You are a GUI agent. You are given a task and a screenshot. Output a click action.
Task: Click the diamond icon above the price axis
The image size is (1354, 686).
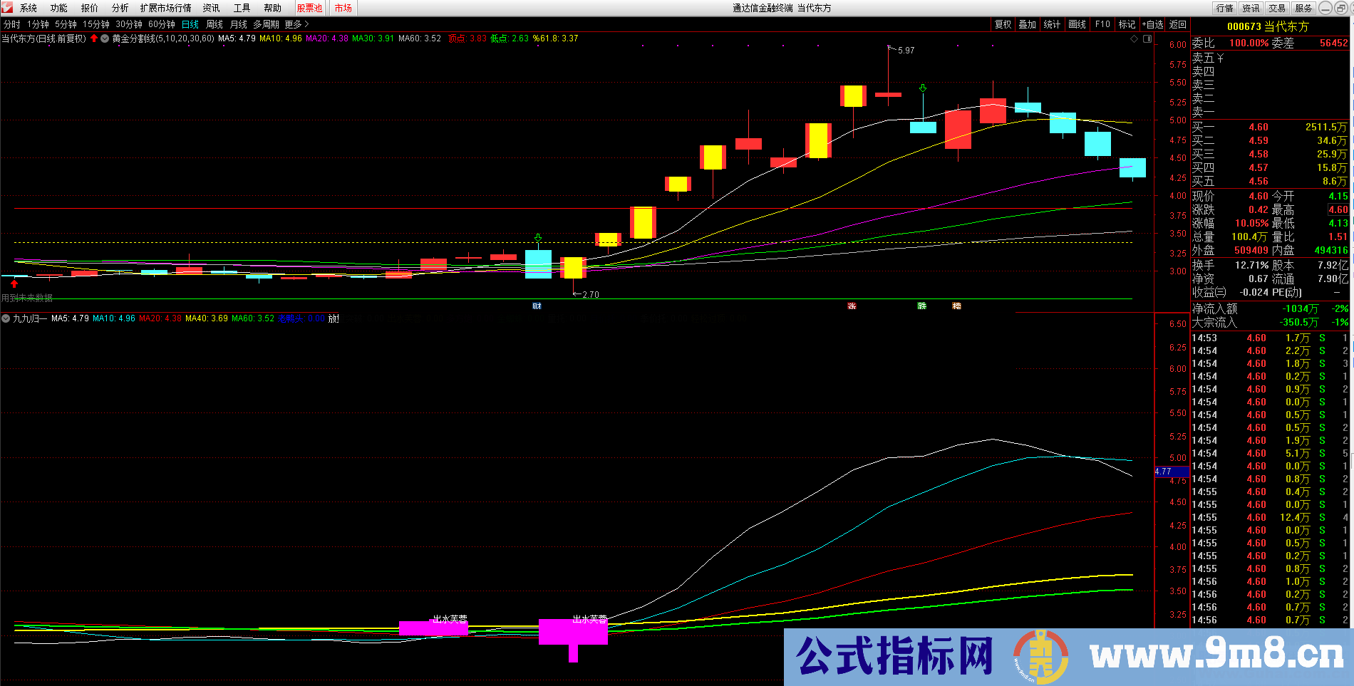[1135, 39]
